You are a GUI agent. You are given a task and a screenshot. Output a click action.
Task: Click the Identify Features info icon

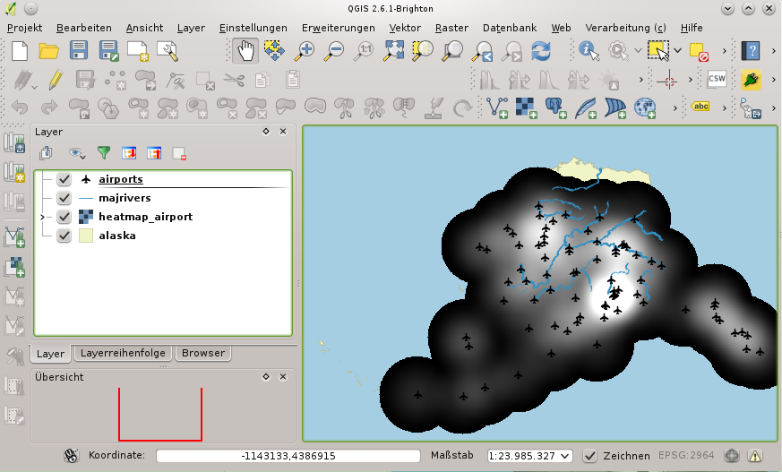coord(589,51)
